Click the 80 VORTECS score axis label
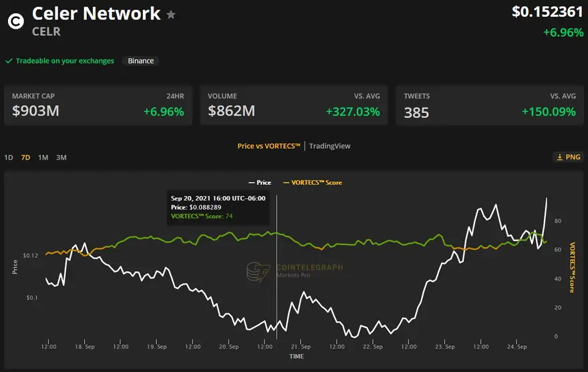 [558, 220]
